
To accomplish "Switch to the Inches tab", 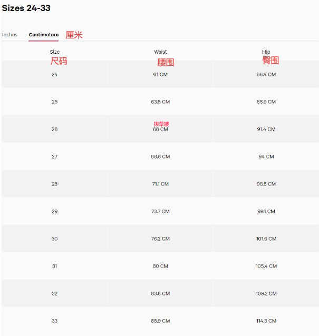I will (x=9, y=35).
